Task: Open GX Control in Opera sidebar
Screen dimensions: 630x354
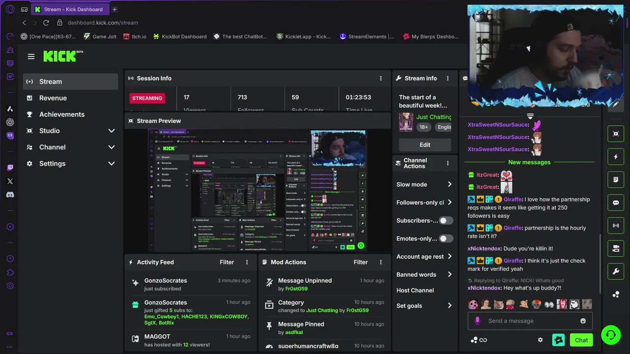Action: pos(10,333)
